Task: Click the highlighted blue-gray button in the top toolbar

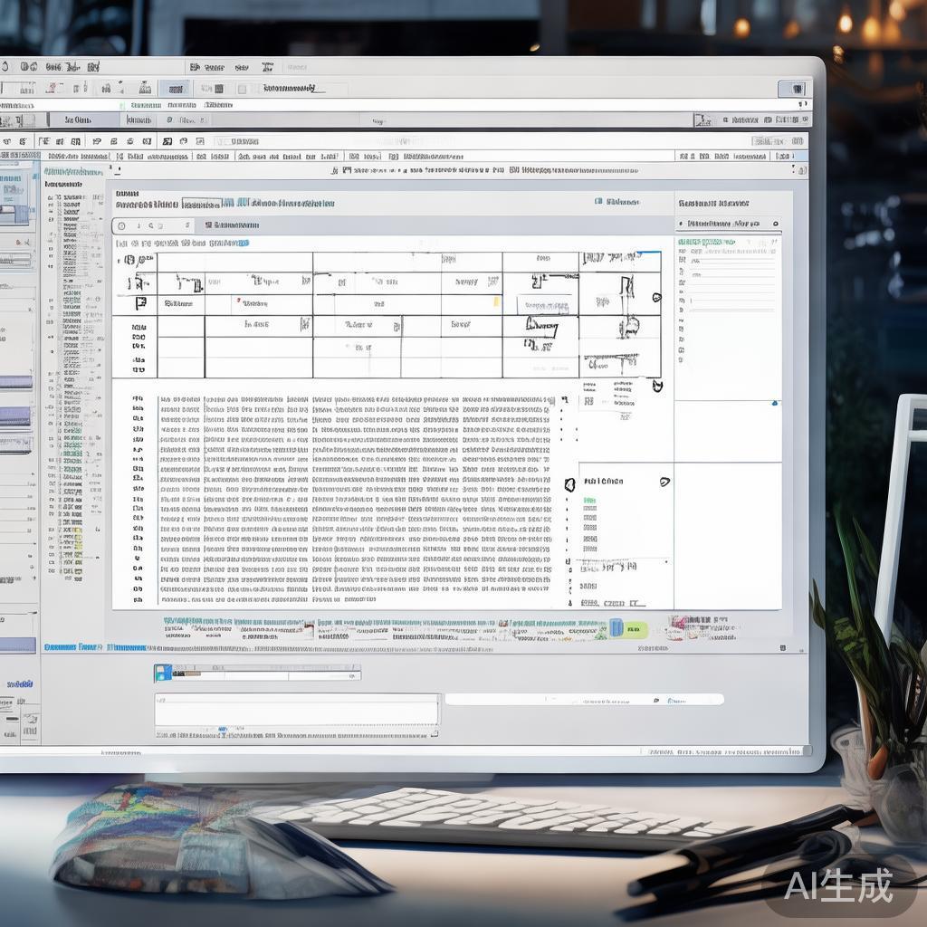Action: tap(175, 90)
